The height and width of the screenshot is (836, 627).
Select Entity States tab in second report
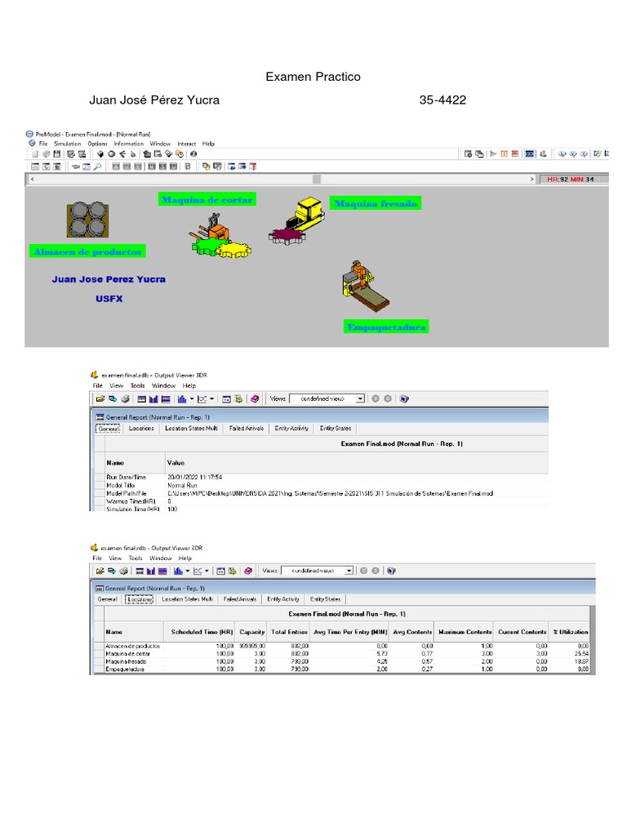coord(325,599)
